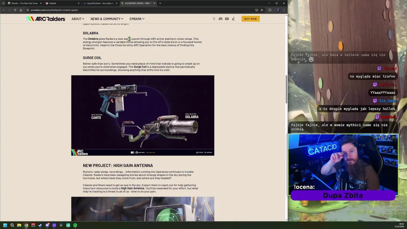Click bold 'High Gain Antenna' text in paragraph
407x229 pixels.
(133, 188)
